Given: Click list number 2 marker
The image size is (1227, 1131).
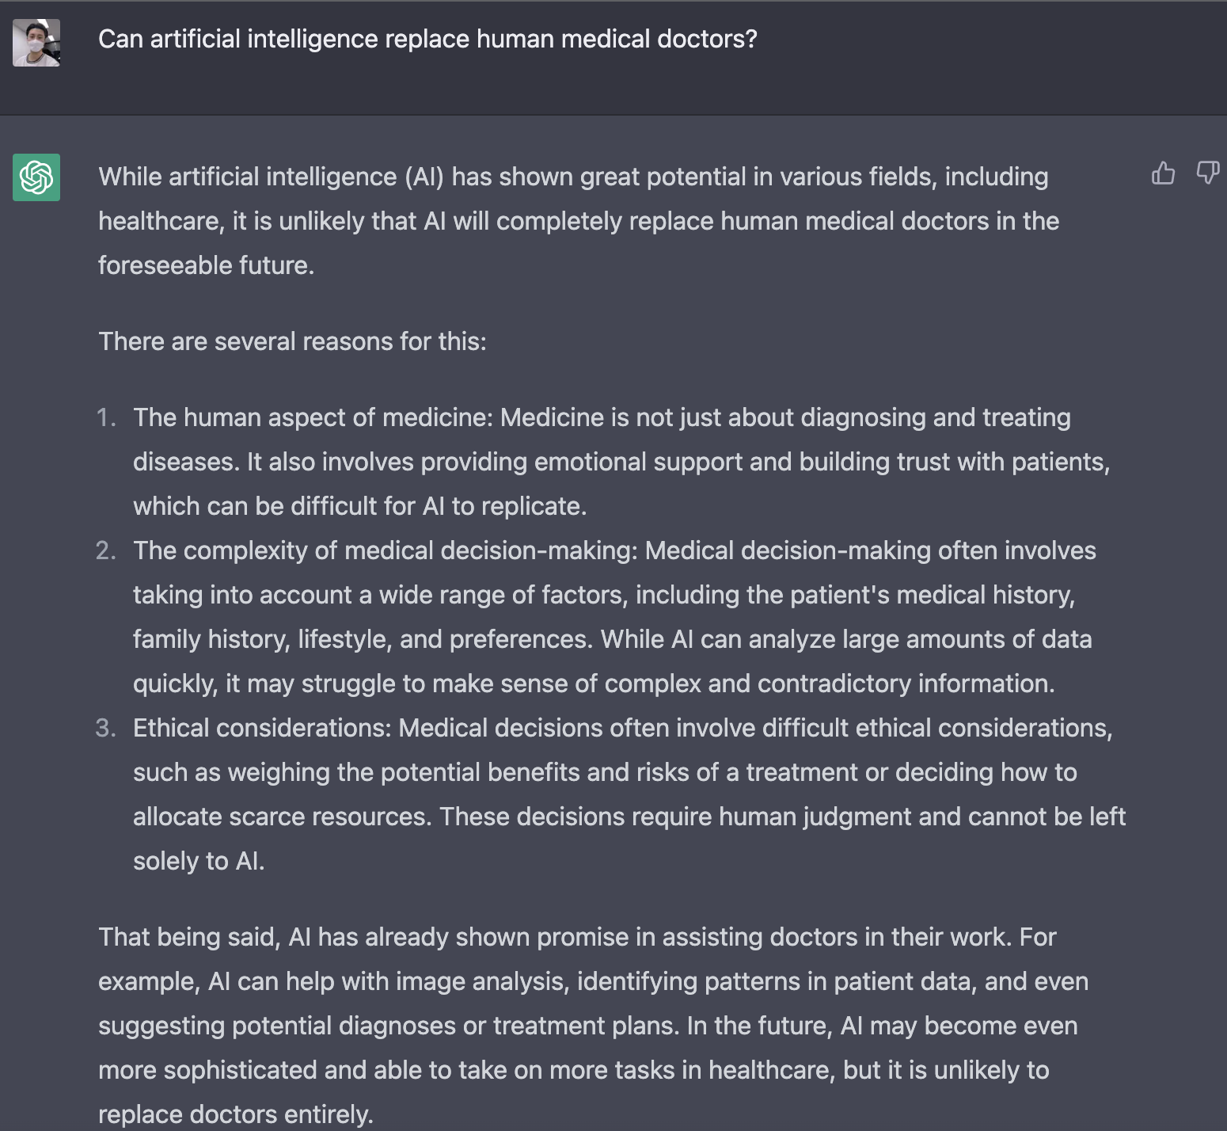Looking at the screenshot, I should coord(106,550).
